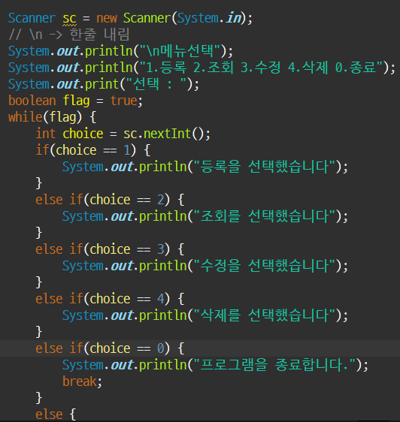Image resolution: width=400 pixels, height=422 pixels.
Task: Click the number 4 in 'choice == 4'
Action: tap(161, 299)
